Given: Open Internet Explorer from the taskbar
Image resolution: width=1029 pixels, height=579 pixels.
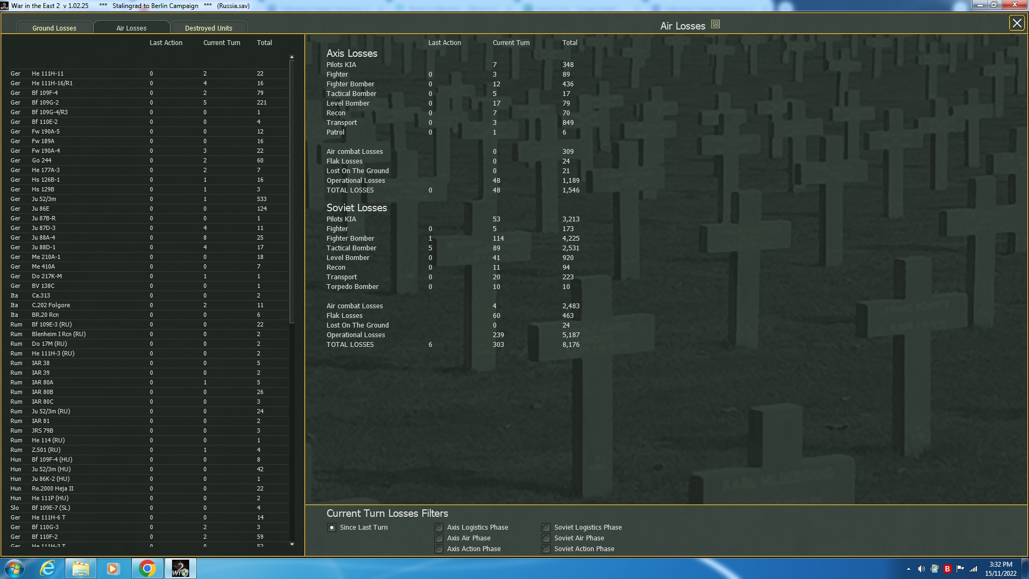Looking at the screenshot, I should [x=48, y=568].
